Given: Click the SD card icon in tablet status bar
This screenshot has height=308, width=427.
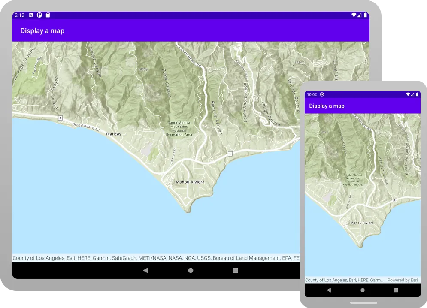Looking at the screenshot, I should tap(48, 15).
